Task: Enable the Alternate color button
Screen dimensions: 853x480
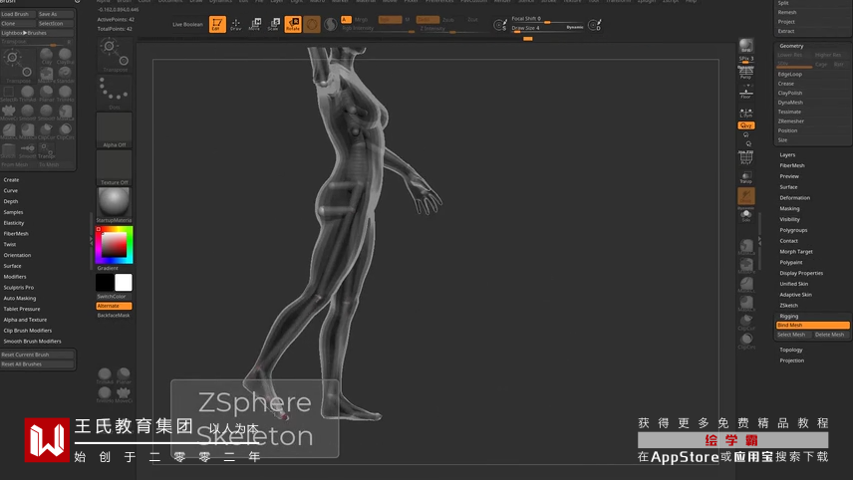Action: coord(114,306)
